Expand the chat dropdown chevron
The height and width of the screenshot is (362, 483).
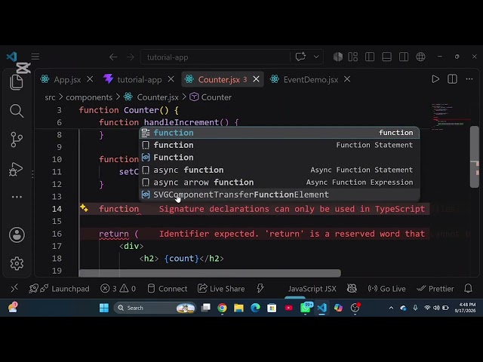pos(316,57)
